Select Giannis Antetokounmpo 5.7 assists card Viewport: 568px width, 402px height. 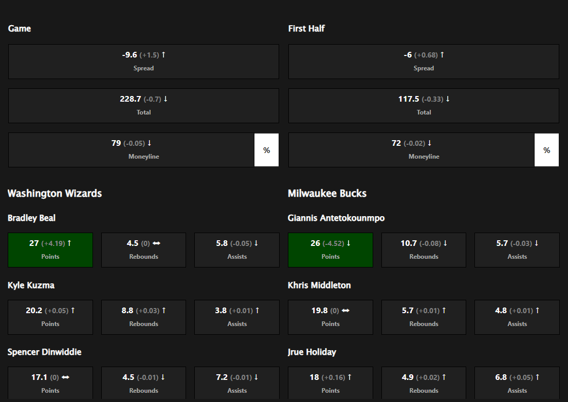[x=517, y=250]
